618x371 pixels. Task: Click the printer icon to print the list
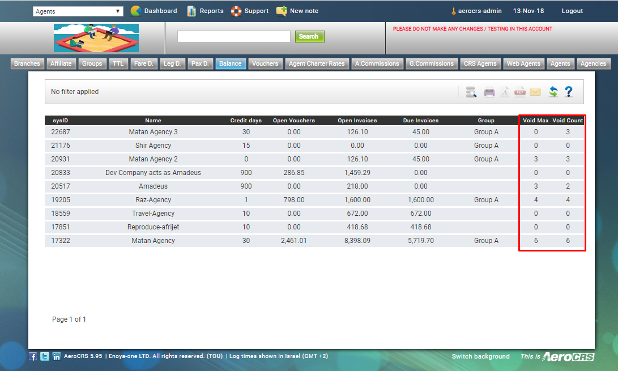pyautogui.click(x=489, y=92)
